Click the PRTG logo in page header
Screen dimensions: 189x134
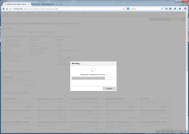point(3,13)
